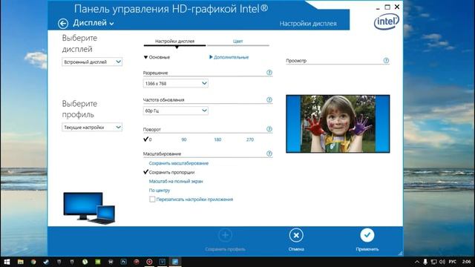Open the 1366 x 768 resolution dropdown
The height and width of the screenshot is (267, 475).
(175, 83)
